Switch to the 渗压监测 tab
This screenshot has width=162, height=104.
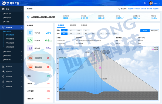[x=61, y=25]
